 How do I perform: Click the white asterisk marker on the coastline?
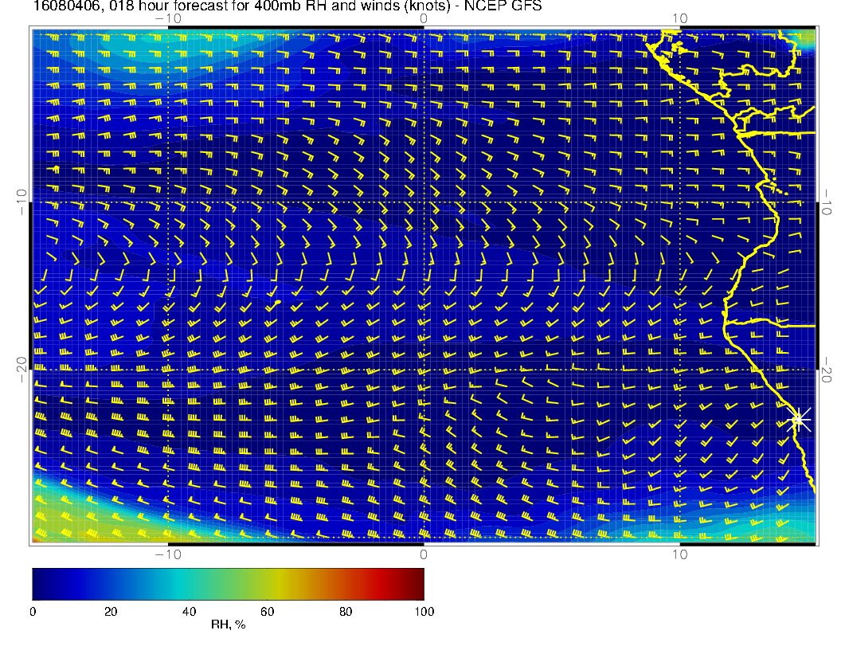(x=799, y=419)
